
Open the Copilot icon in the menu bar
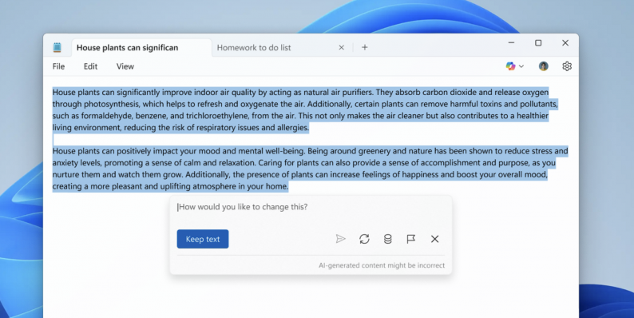tap(511, 66)
